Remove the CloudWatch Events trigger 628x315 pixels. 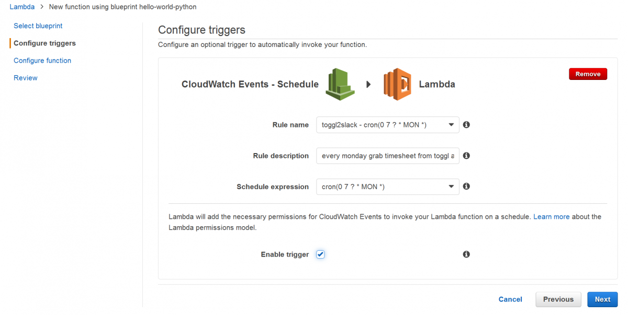click(x=588, y=74)
